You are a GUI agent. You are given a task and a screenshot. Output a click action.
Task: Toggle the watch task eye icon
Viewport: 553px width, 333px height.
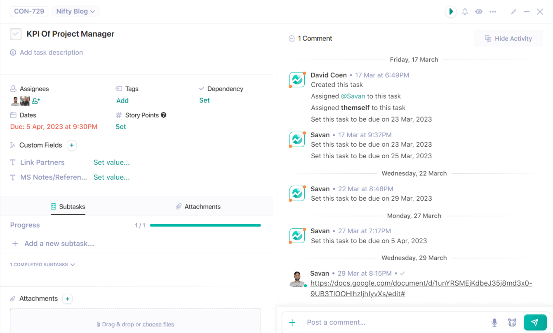tap(478, 12)
